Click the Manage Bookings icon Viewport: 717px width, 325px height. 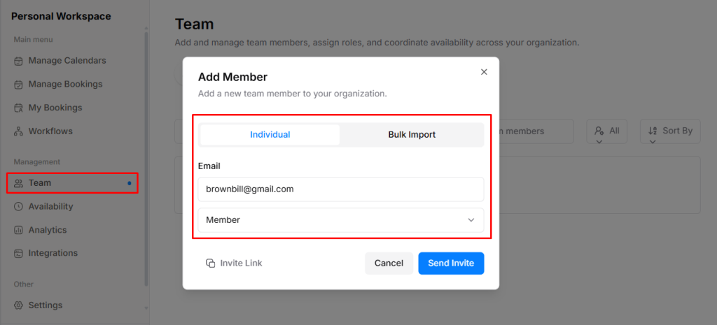(x=19, y=85)
